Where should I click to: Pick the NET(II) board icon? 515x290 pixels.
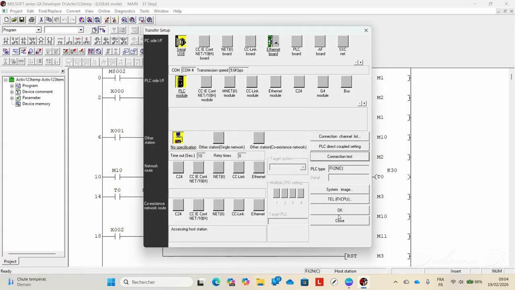(227, 41)
